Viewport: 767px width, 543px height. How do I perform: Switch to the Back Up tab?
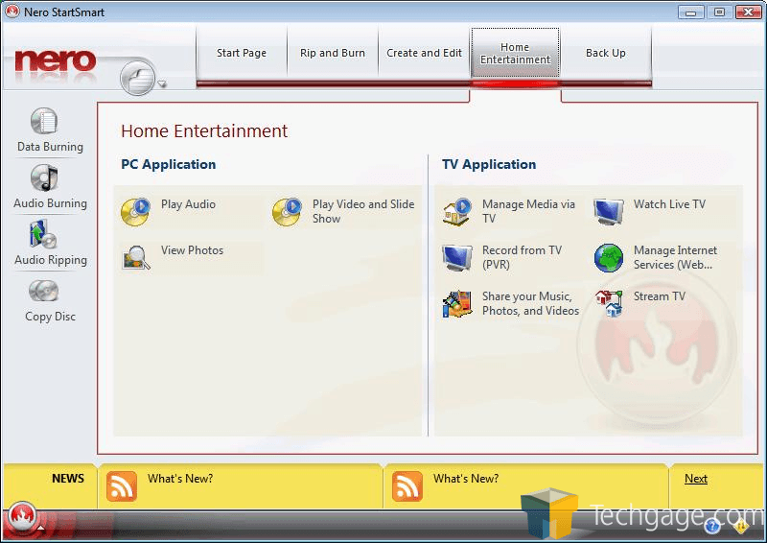(606, 53)
